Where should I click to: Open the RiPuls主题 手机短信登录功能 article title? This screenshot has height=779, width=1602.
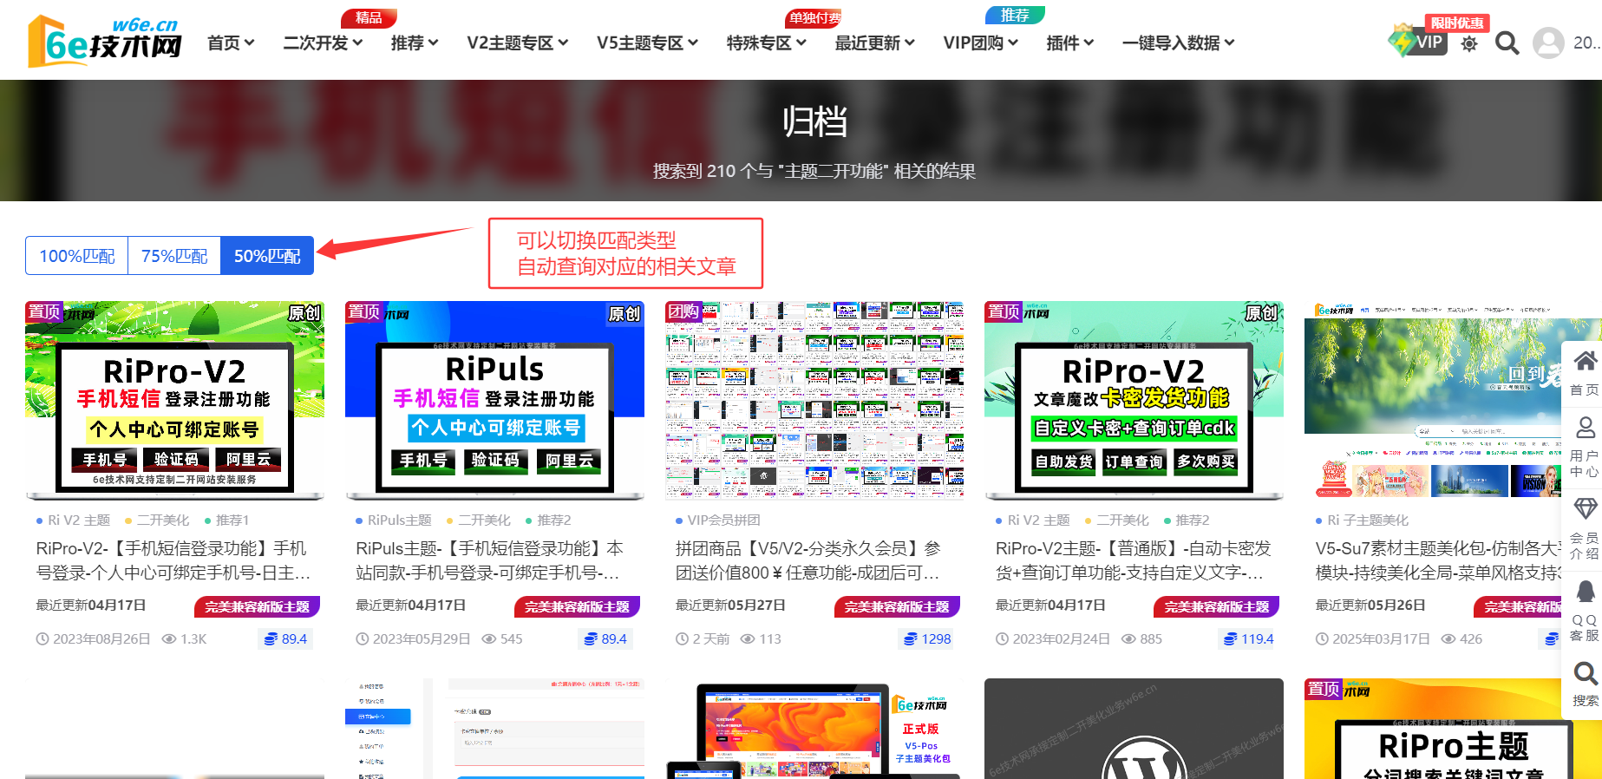tap(489, 560)
